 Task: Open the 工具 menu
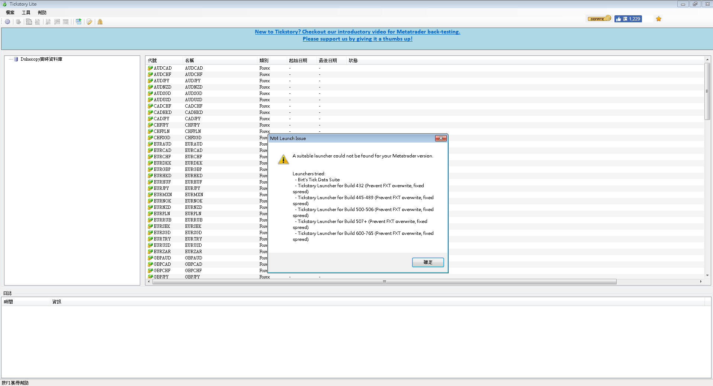click(x=26, y=13)
